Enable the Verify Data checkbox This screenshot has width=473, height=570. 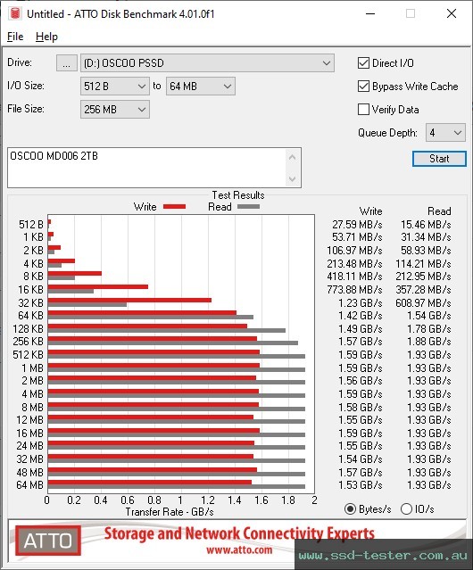pos(363,110)
